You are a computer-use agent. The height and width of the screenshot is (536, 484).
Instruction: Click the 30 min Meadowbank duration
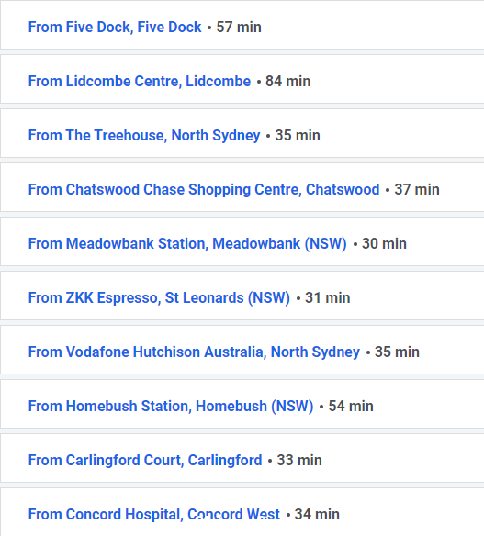pyautogui.click(x=384, y=244)
